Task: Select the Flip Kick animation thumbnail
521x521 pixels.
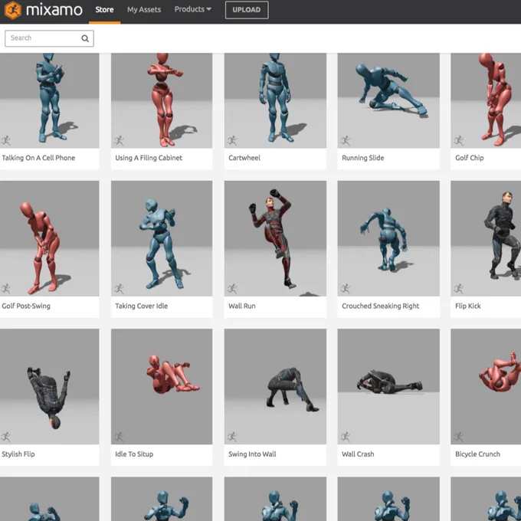Action: click(486, 238)
